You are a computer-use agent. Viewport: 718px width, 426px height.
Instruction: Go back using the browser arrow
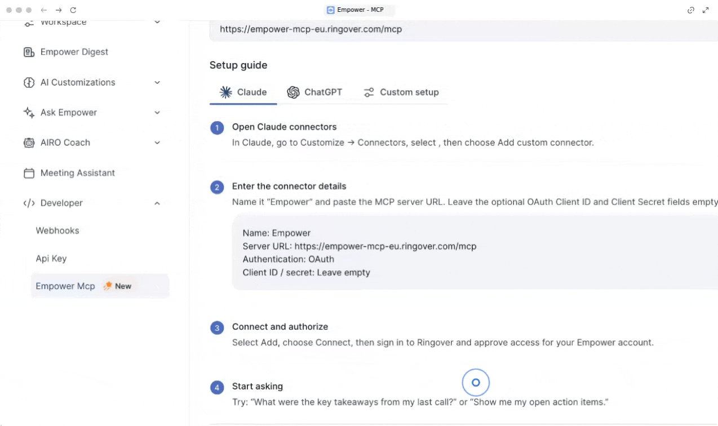click(x=44, y=10)
